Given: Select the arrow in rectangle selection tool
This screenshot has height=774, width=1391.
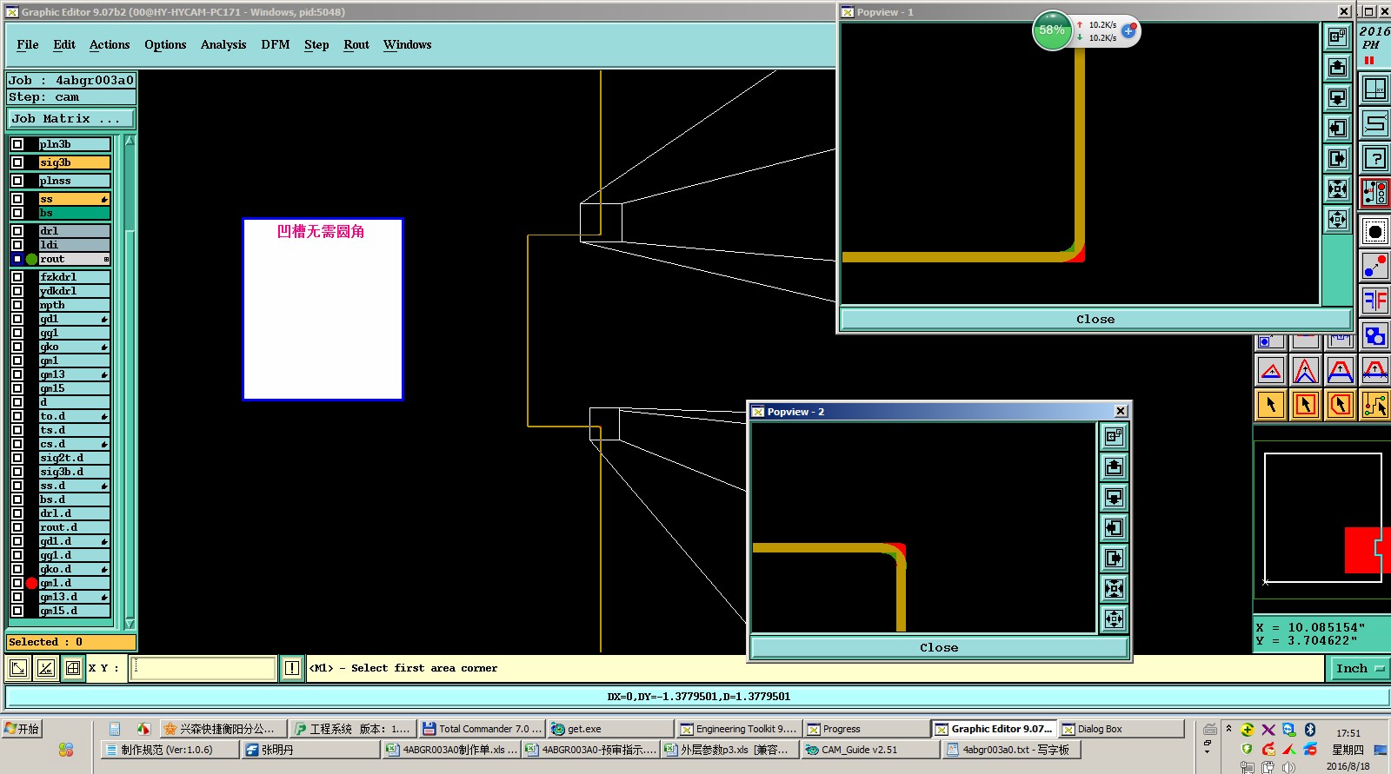Looking at the screenshot, I should coord(1306,405).
